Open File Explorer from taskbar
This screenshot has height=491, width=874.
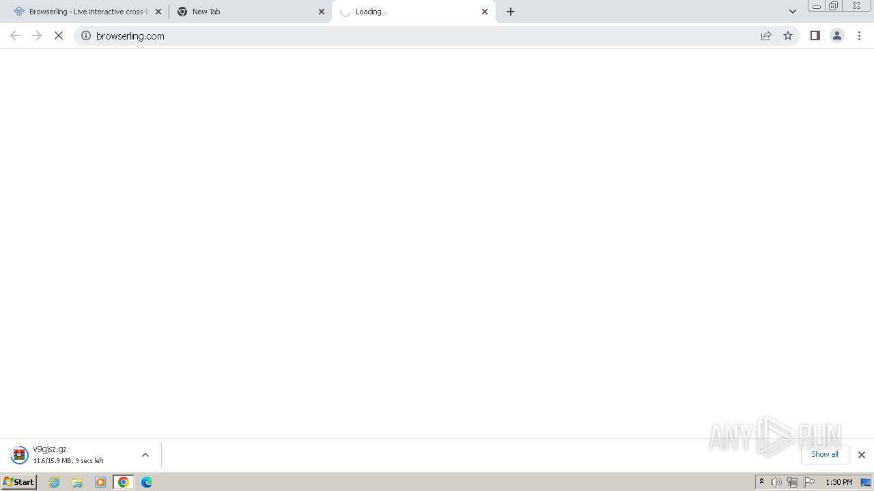(77, 482)
